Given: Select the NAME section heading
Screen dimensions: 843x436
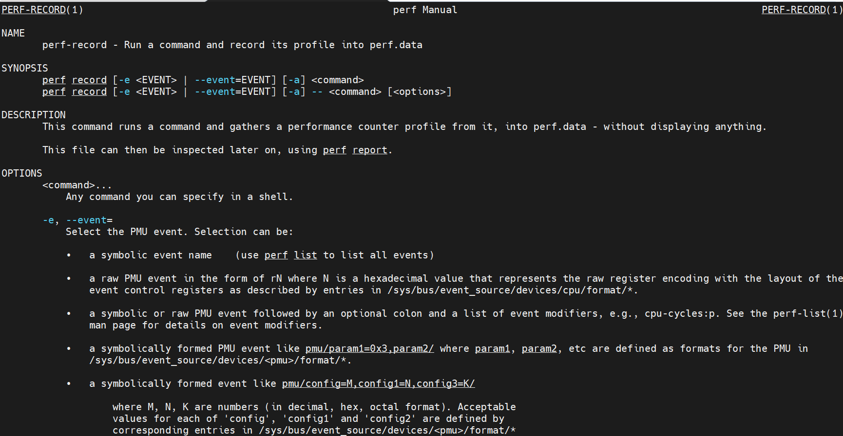Looking at the screenshot, I should click(13, 33).
